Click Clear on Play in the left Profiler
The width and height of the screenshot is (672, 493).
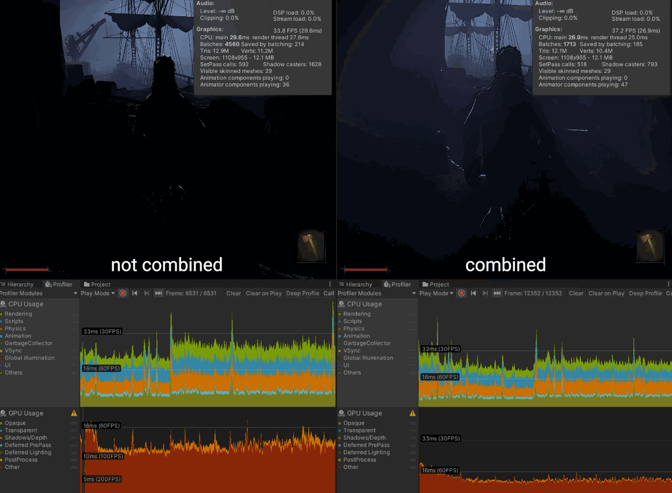tap(264, 293)
